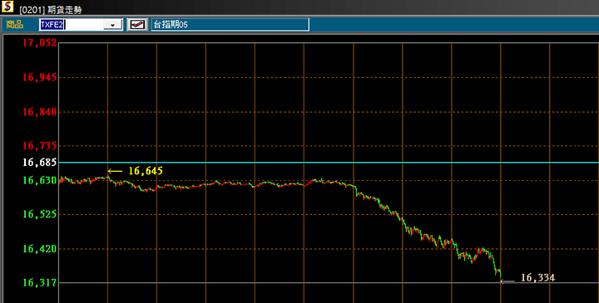Viewport: 599px width, 303px height.
Task: Click the app logo icon in title bar
Action: [x=7, y=7]
